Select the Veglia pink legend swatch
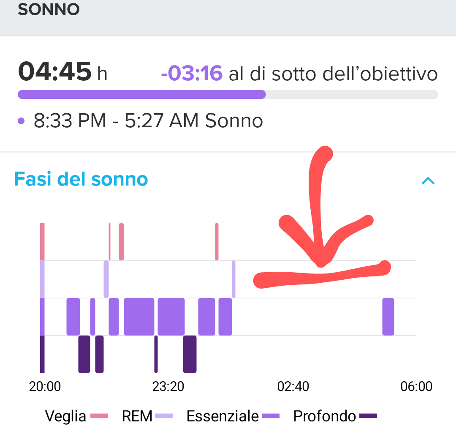456x440 pixels. [x=99, y=416]
